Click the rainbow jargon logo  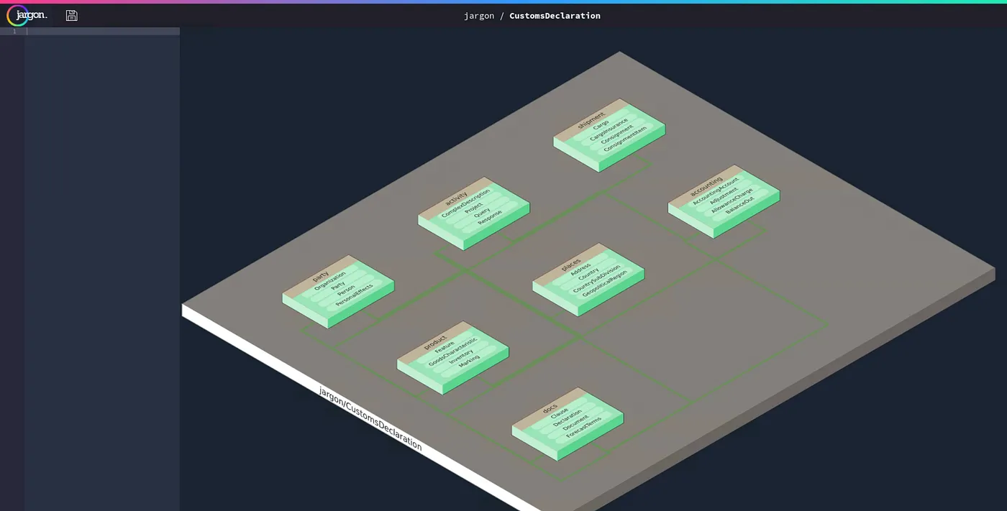click(16, 14)
